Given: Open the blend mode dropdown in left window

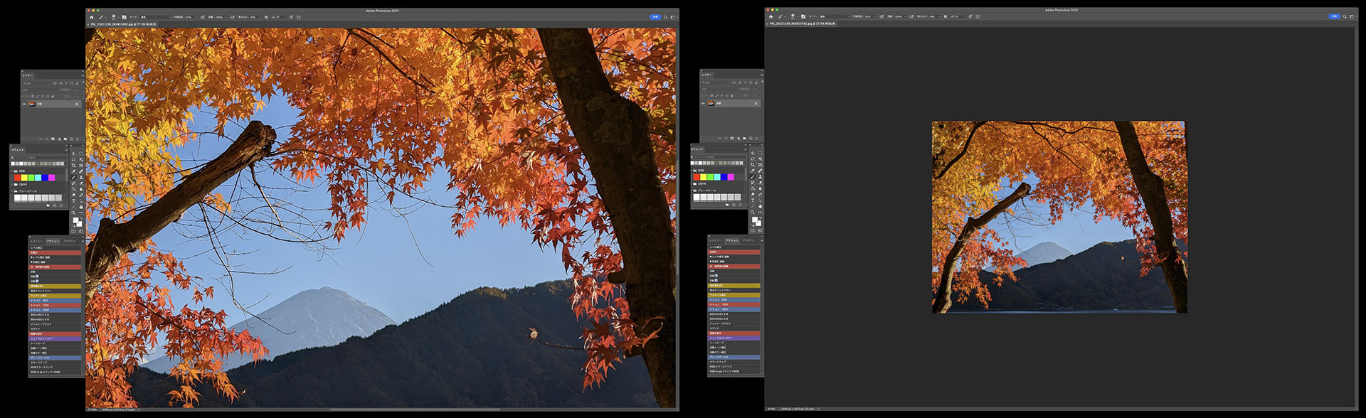Looking at the screenshot, I should coord(155,17).
